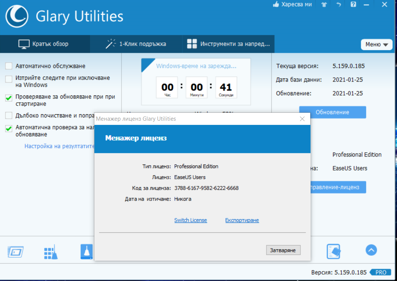Expand the Меню dropdown
The width and height of the screenshot is (397, 281).
pos(377,45)
